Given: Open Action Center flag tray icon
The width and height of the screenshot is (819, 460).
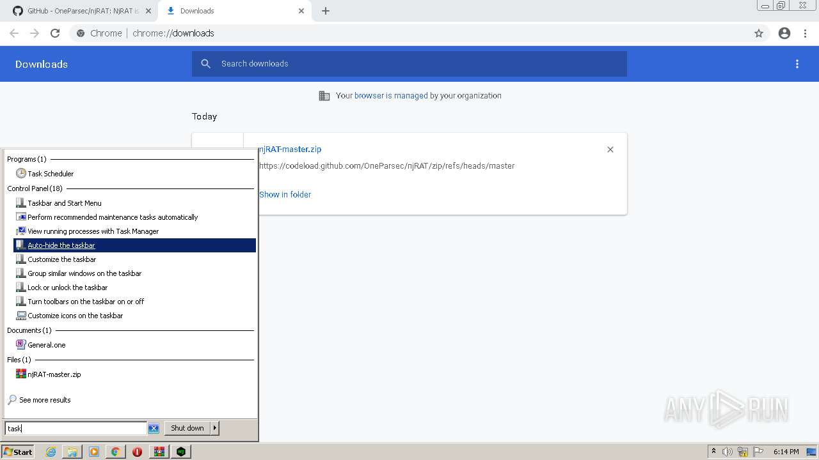Looking at the screenshot, I should 758,452.
